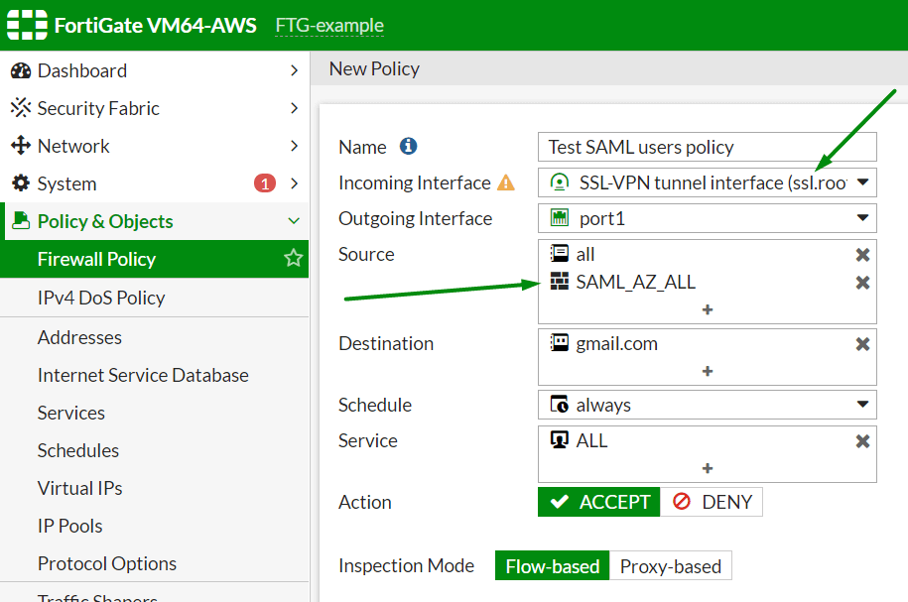Viewport: 908px width, 602px height.
Task: Add a new Destination with the plus button
Action: pos(707,372)
